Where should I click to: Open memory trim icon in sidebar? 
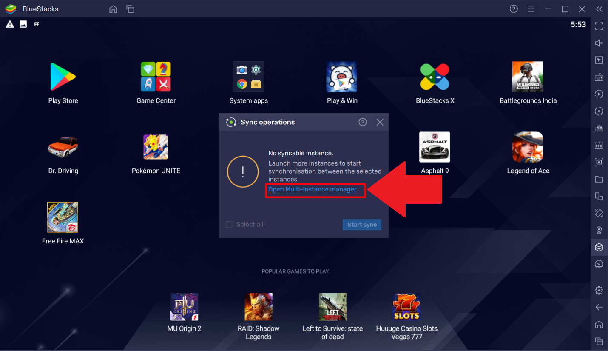click(599, 128)
